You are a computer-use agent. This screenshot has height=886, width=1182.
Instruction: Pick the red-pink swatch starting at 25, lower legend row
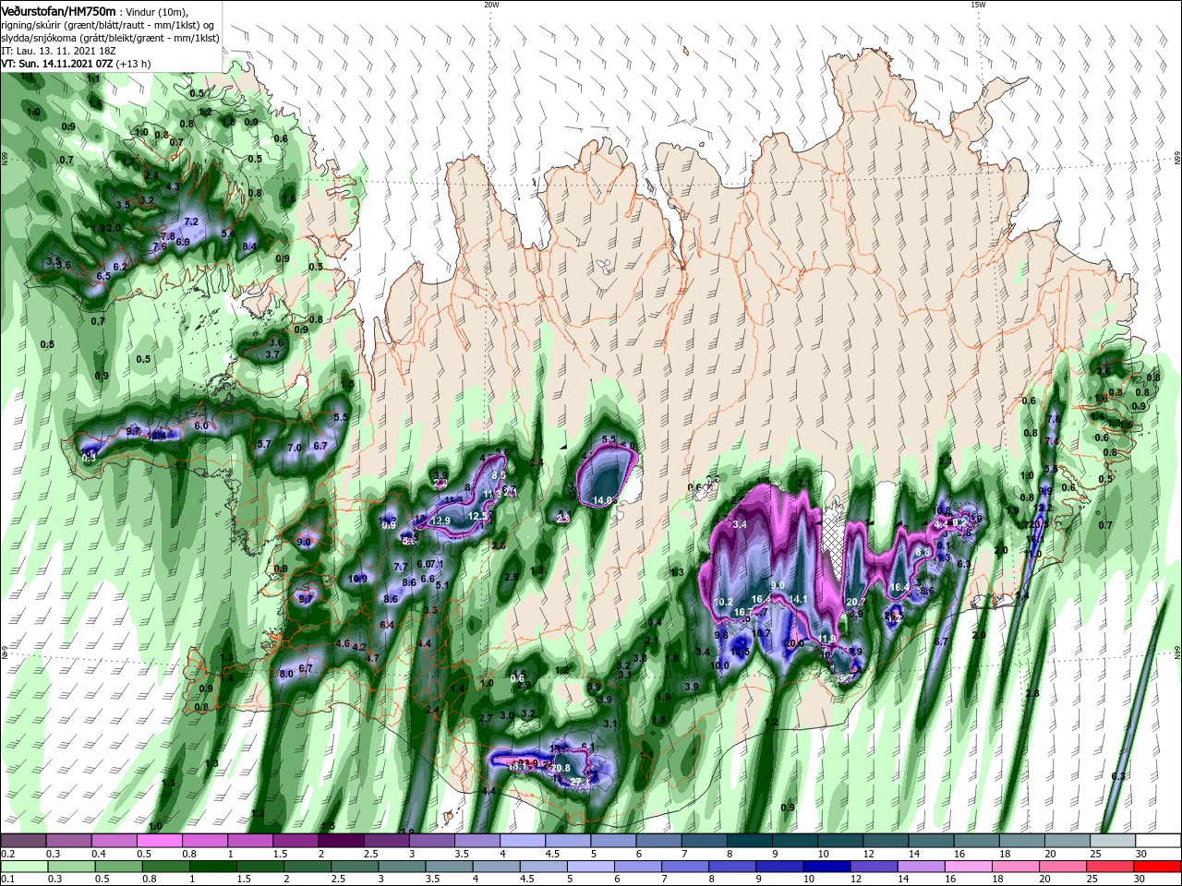(x=1111, y=867)
